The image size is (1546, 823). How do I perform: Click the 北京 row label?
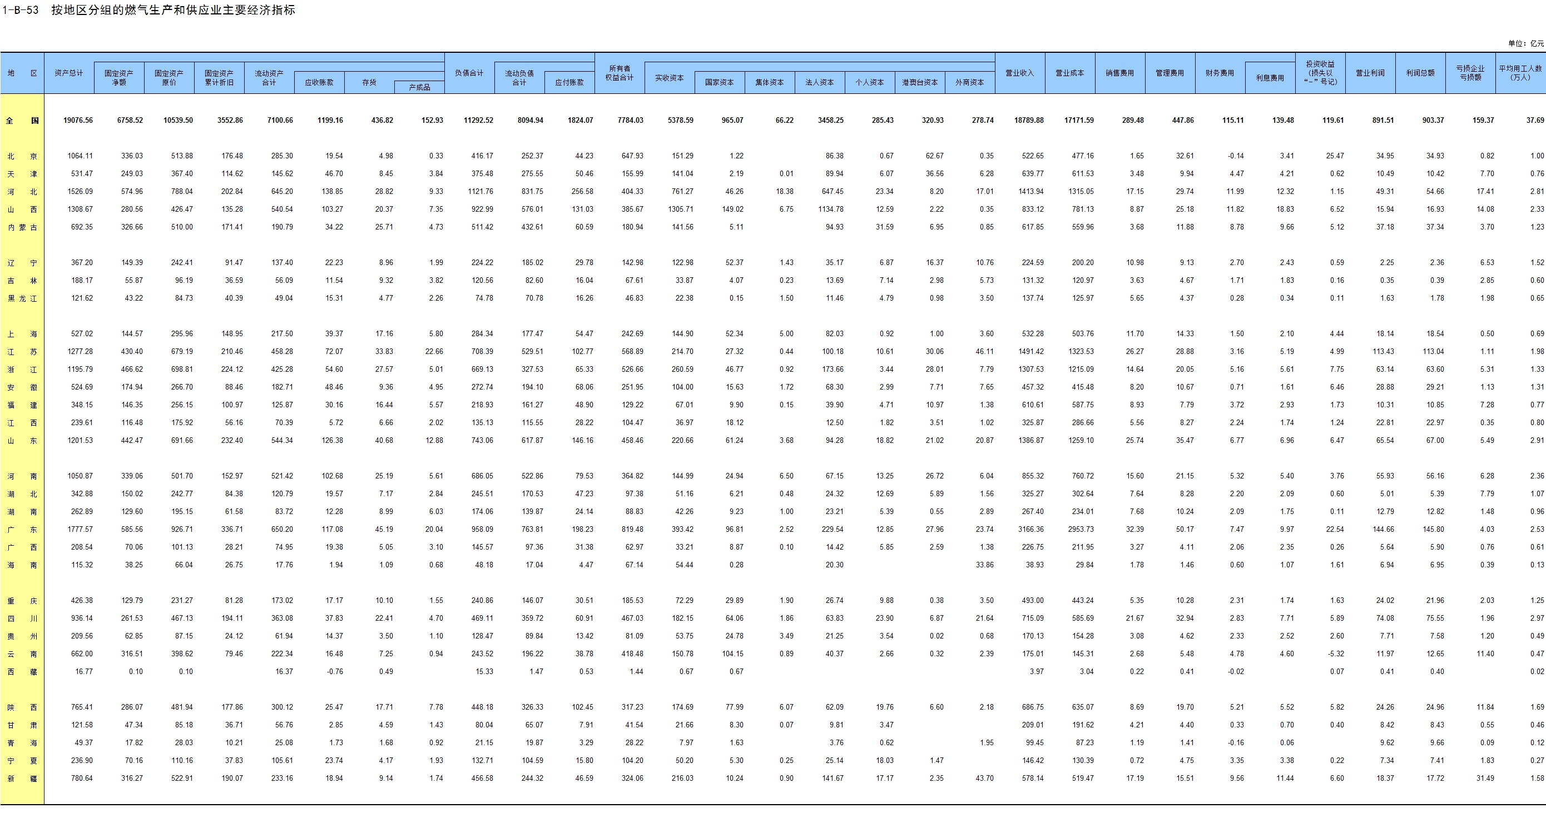[22, 156]
